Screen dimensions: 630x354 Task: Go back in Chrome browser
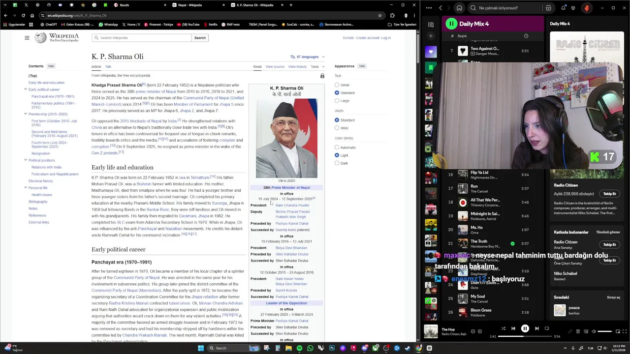point(5,15)
